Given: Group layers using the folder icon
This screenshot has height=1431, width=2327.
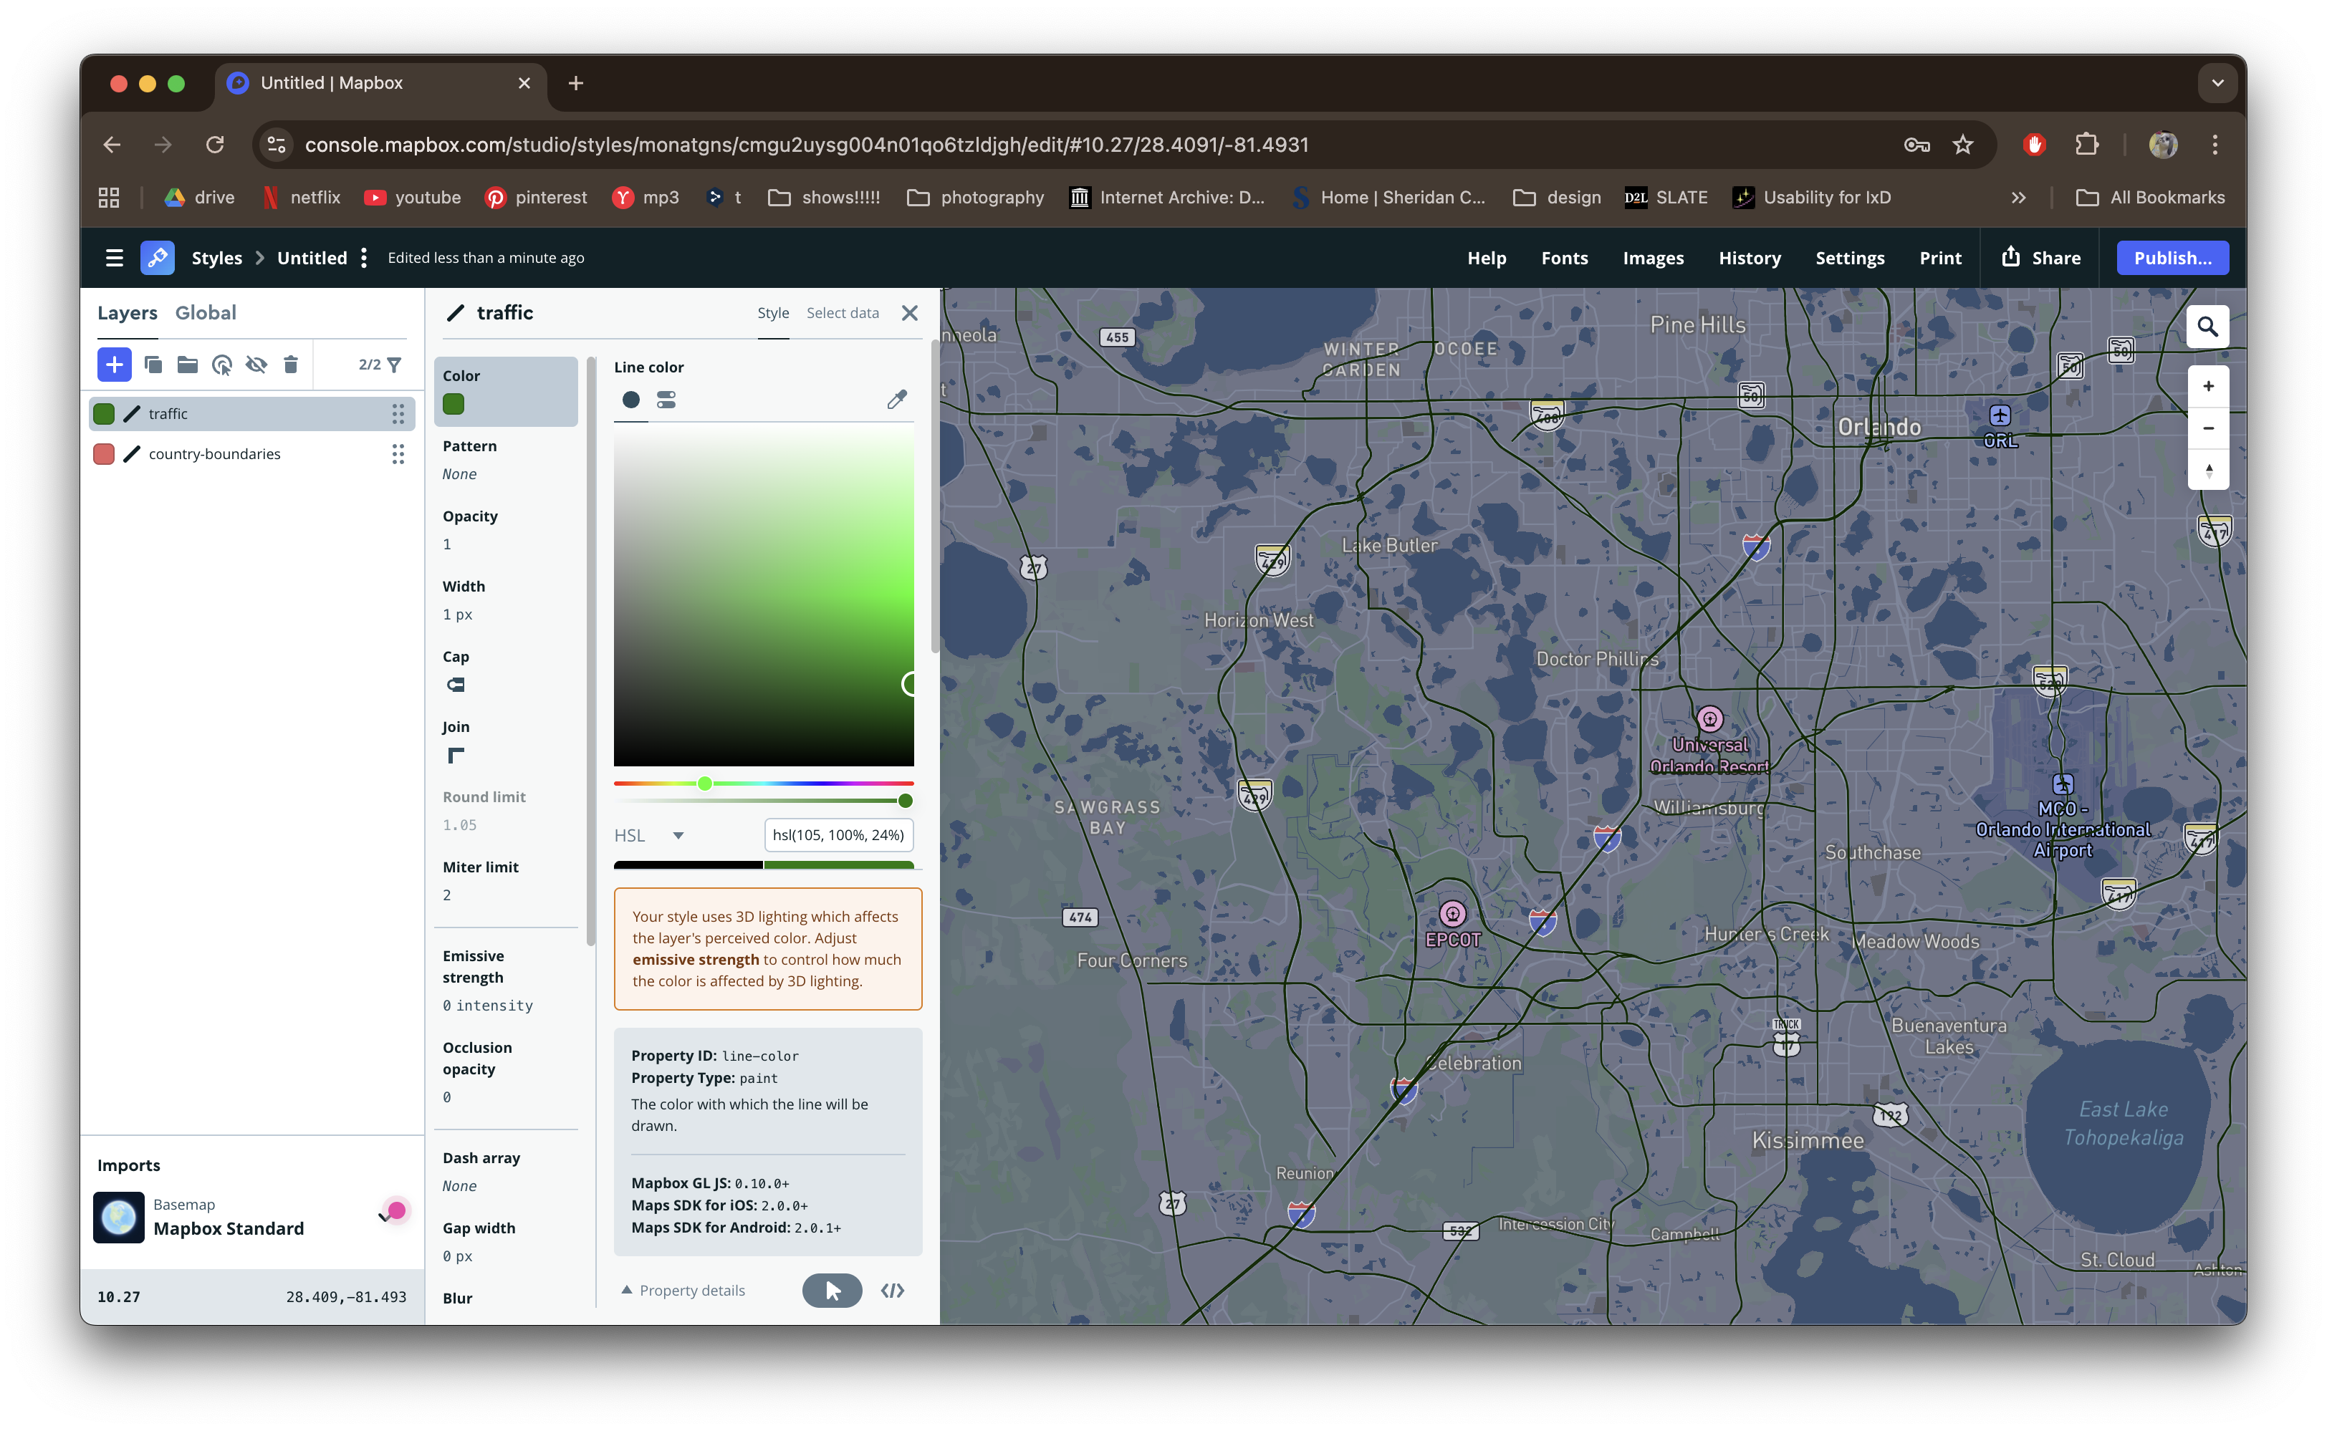Looking at the screenshot, I should 188,365.
